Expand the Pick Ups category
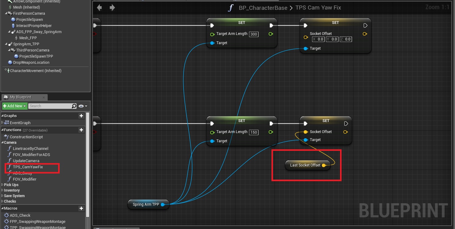Image resolution: width=455 pixels, height=229 pixels. 11,185
